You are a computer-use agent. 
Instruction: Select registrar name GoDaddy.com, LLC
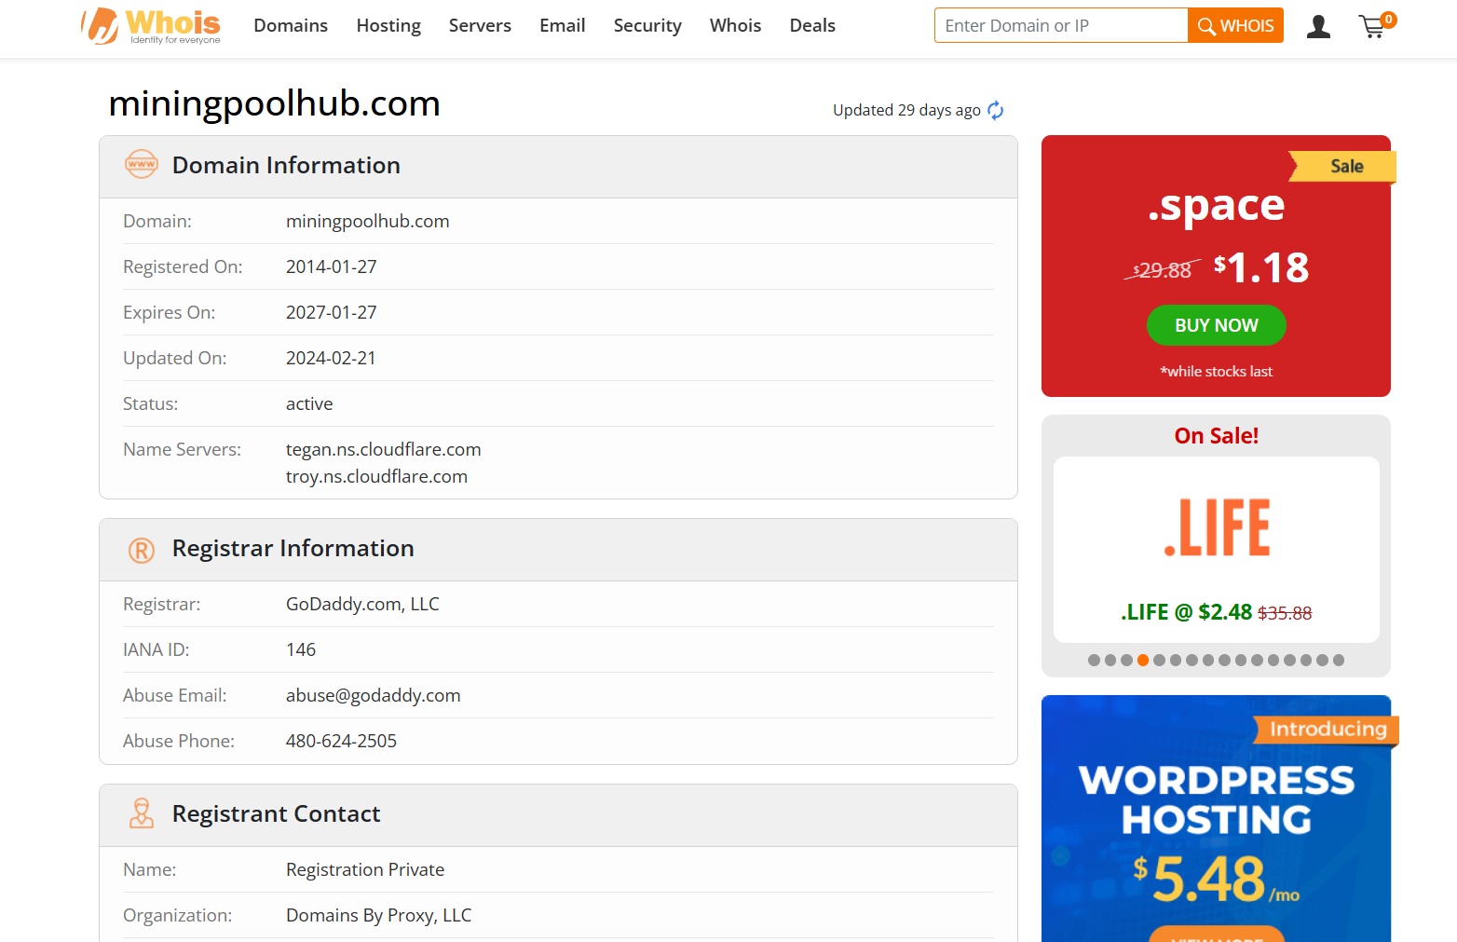(x=362, y=604)
